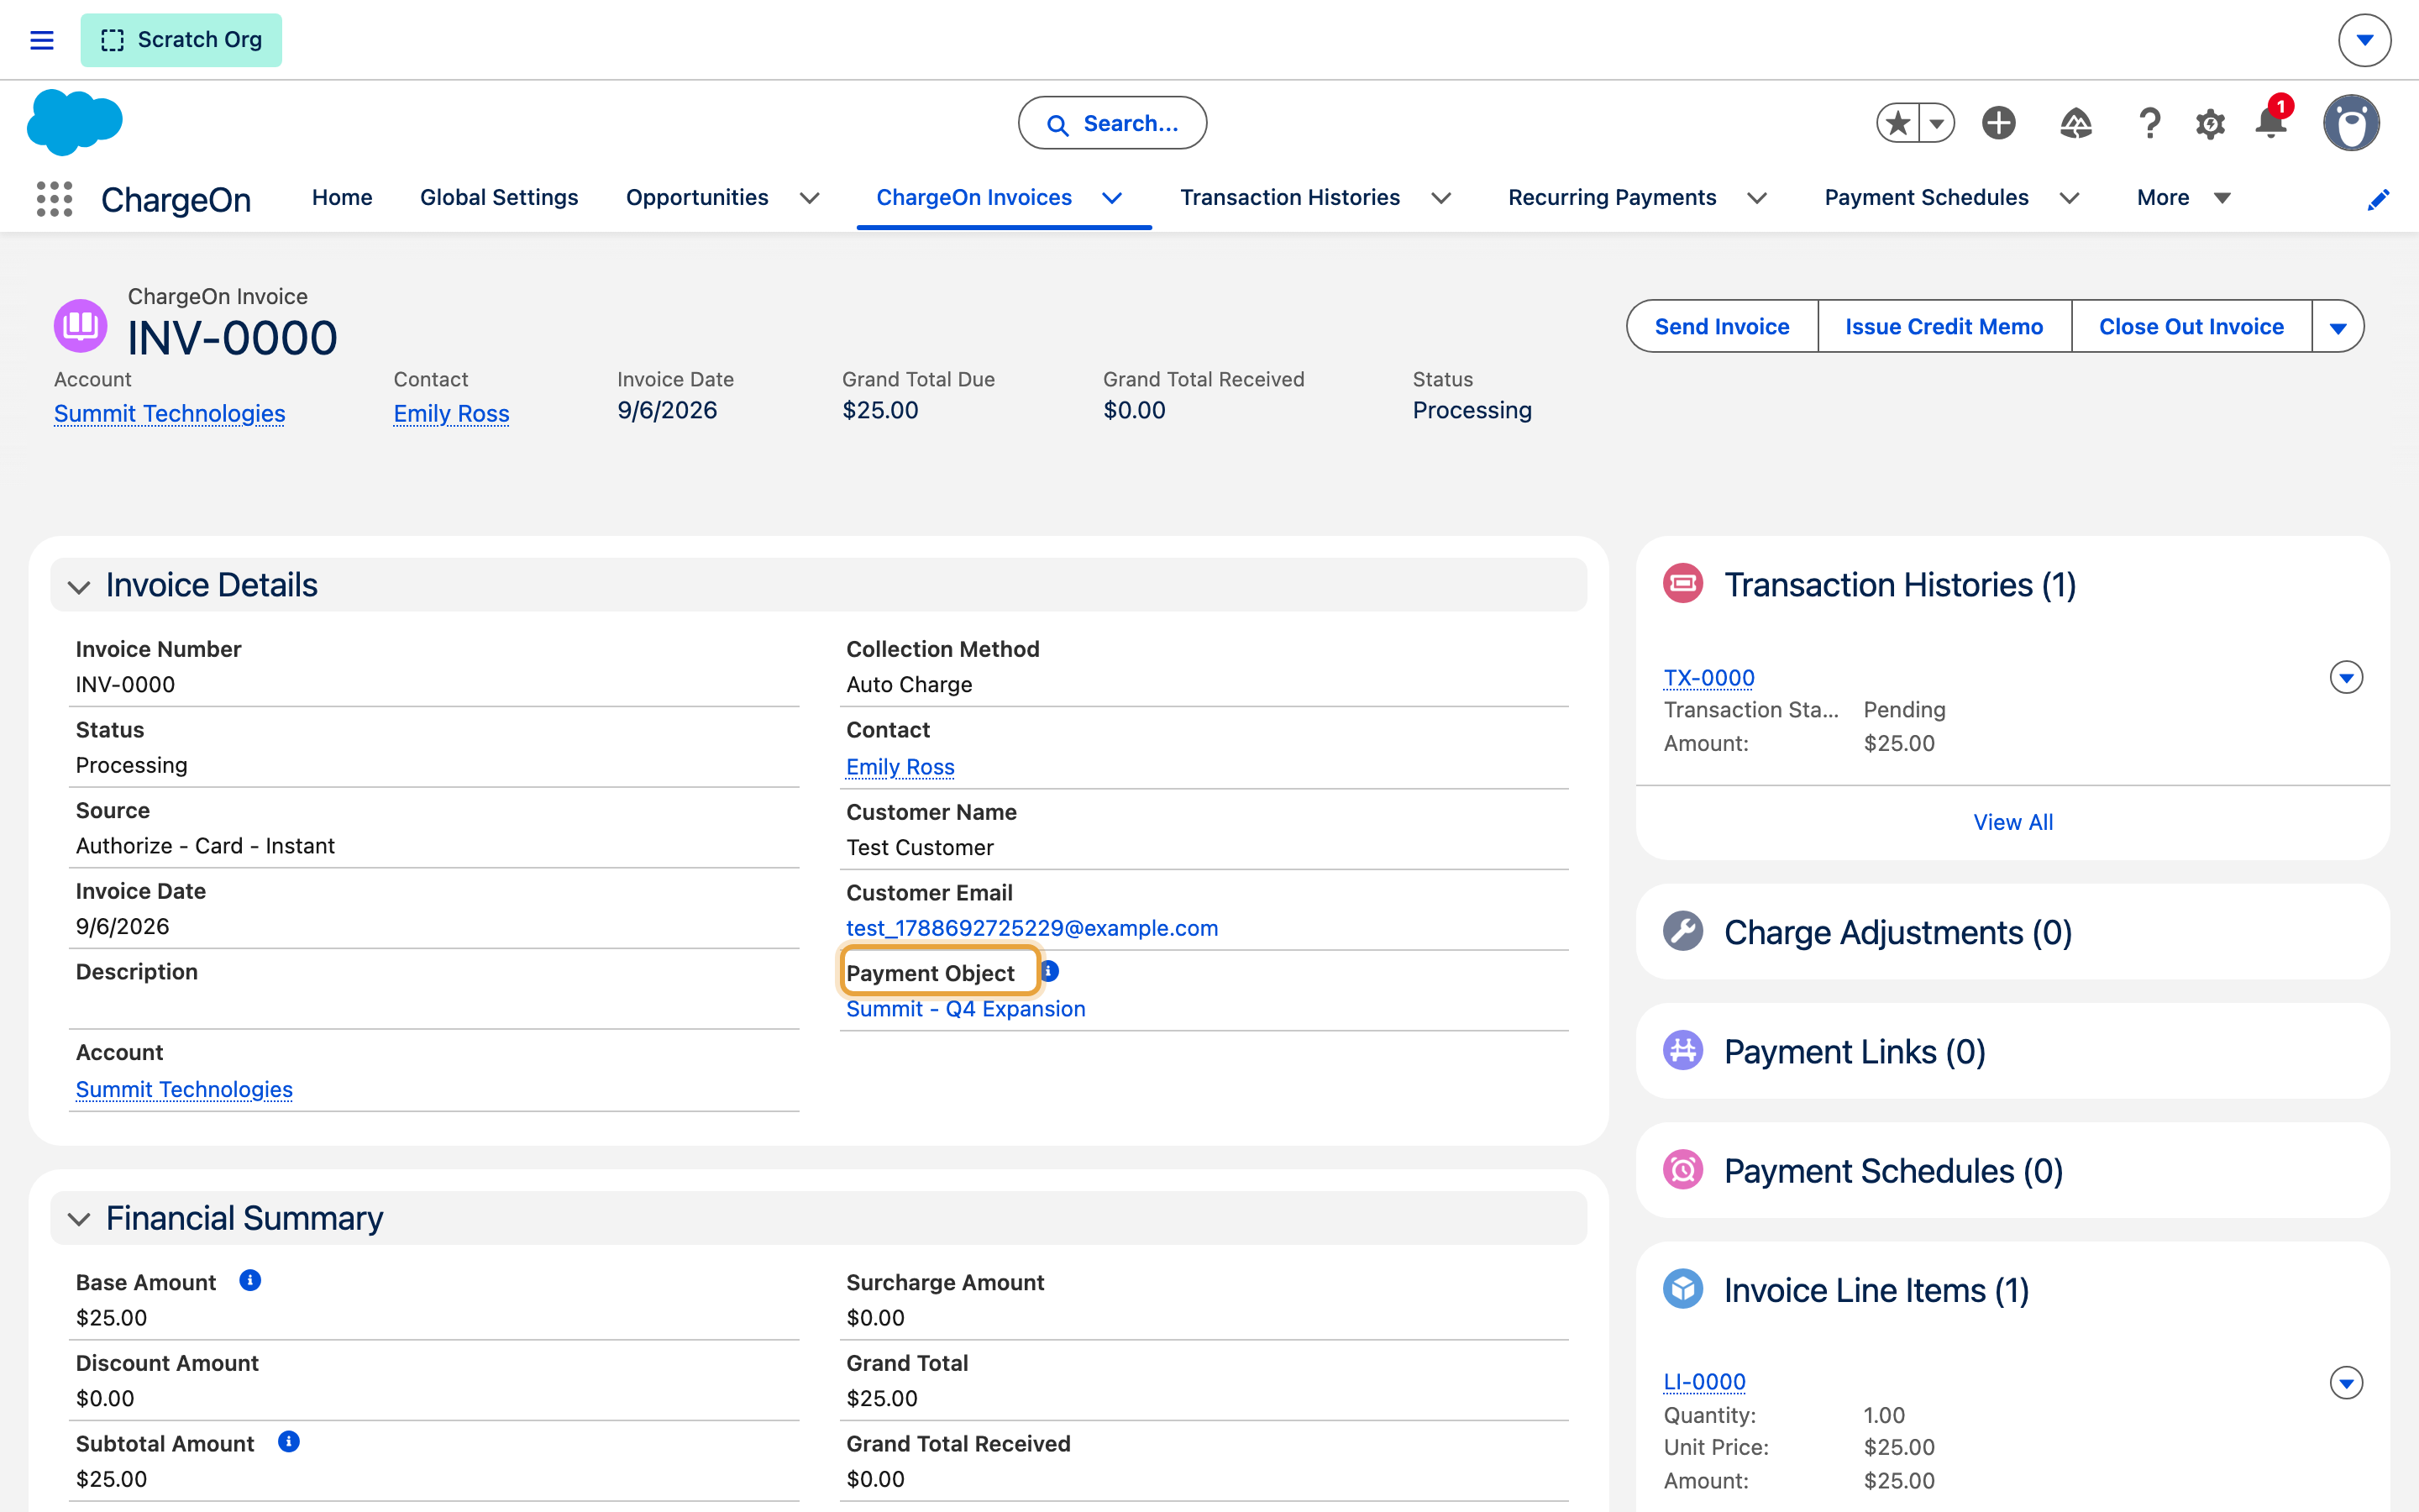
Task: Open the Help question mark icon
Action: [x=2149, y=123]
